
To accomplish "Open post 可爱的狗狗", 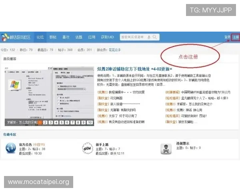I will [194, 116].
